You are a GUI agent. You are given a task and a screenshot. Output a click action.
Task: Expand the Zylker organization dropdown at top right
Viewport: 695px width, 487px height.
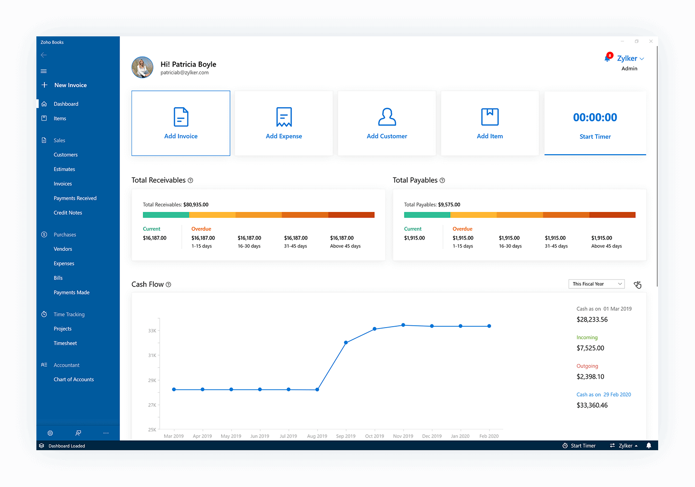(630, 58)
